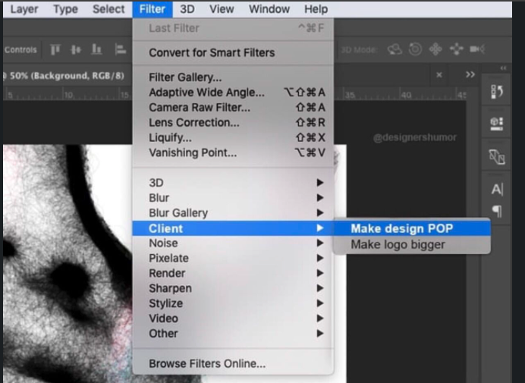Click the 3D roll icon
The width and height of the screenshot is (525, 383).
[415, 49]
